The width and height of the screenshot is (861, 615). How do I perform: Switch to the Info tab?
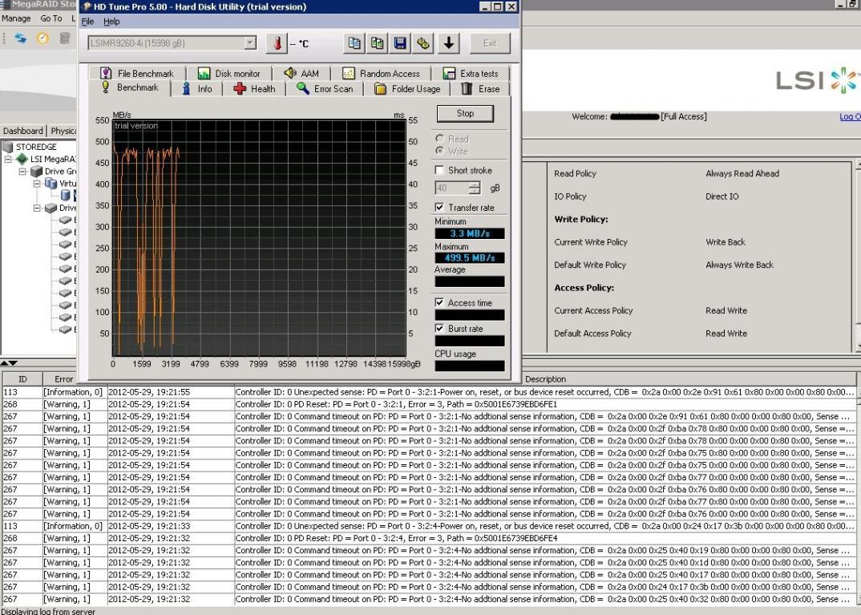pos(196,89)
